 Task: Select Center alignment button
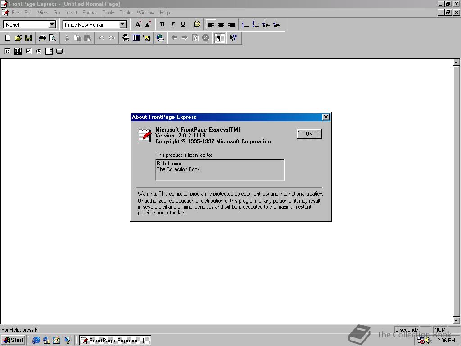(221, 24)
